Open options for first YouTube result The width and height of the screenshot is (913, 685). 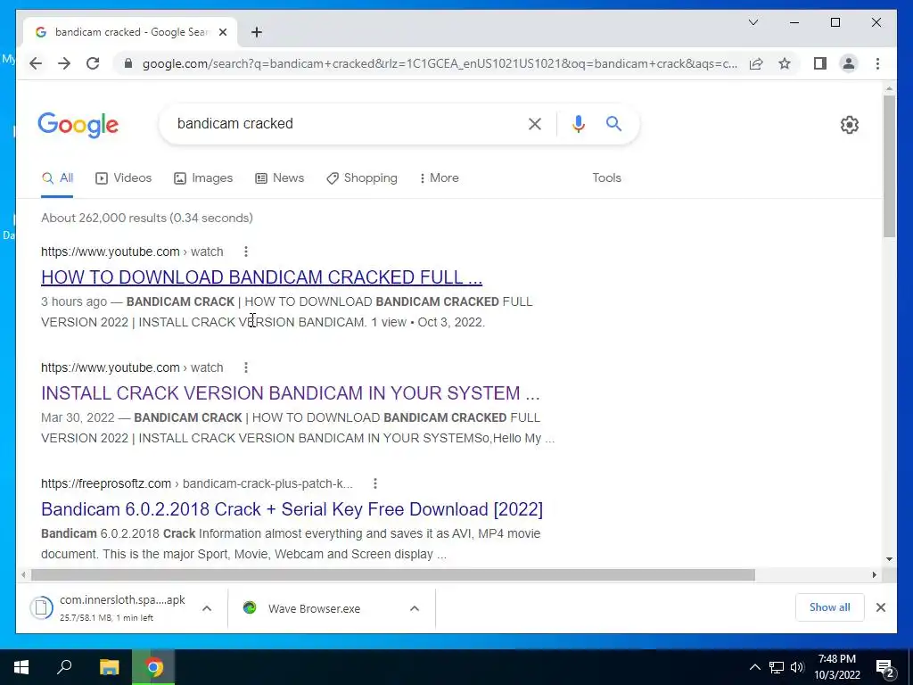pyautogui.click(x=246, y=252)
